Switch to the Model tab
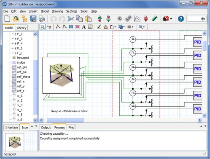Viewport: 210px width, 159px height. point(9,28)
